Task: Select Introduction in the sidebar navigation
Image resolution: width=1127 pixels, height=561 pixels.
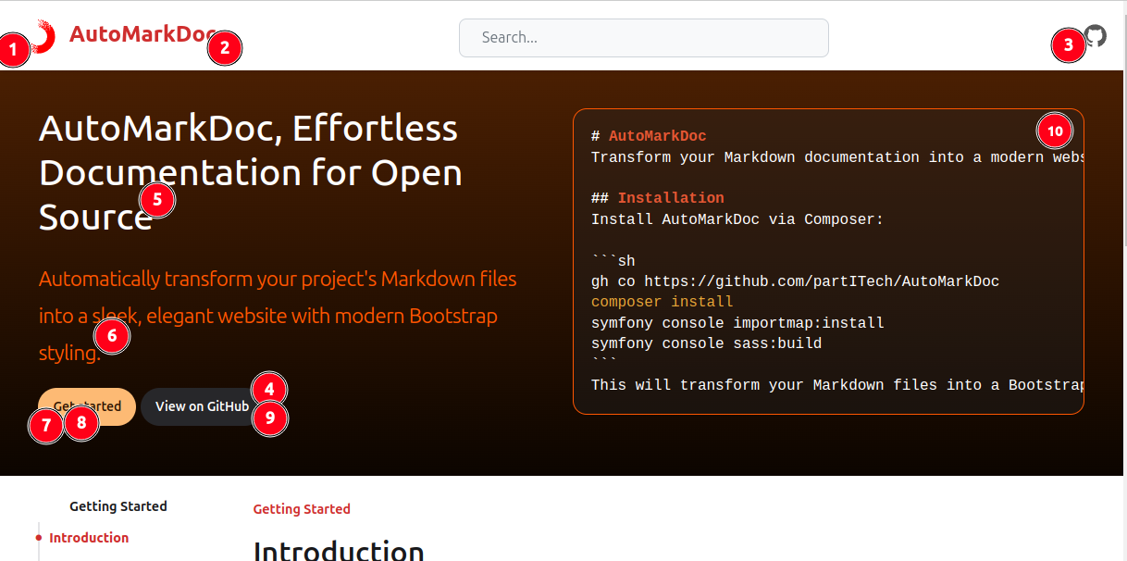Action: pyautogui.click(x=89, y=537)
